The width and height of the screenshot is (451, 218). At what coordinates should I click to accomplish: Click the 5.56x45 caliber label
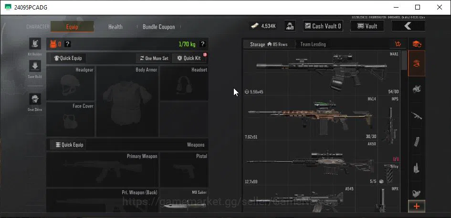click(x=256, y=92)
